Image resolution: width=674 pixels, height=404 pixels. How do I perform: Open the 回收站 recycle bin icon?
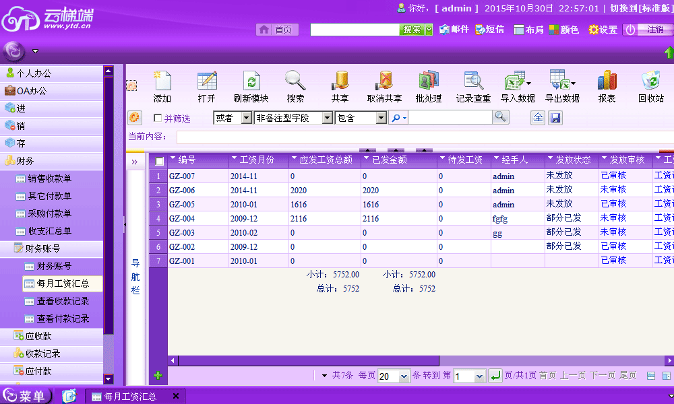click(651, 81)
